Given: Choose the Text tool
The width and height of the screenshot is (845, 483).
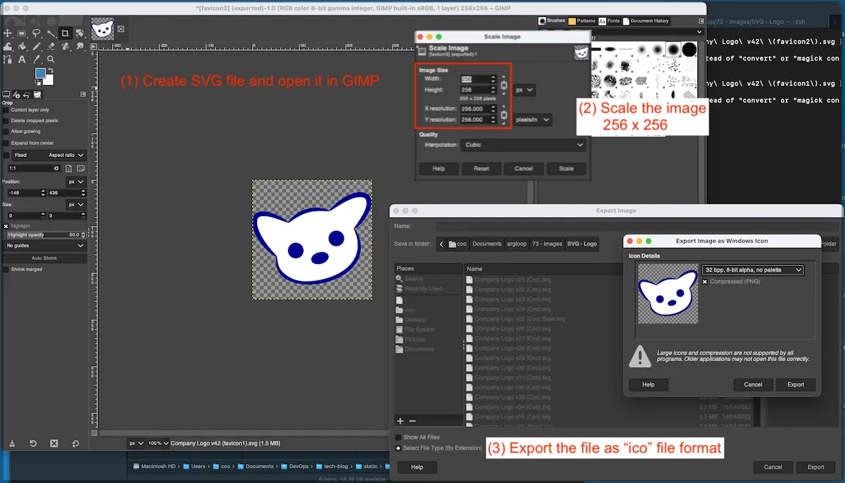Looking at the screenshot, I should pyautogui.click(x=22, y=60).
